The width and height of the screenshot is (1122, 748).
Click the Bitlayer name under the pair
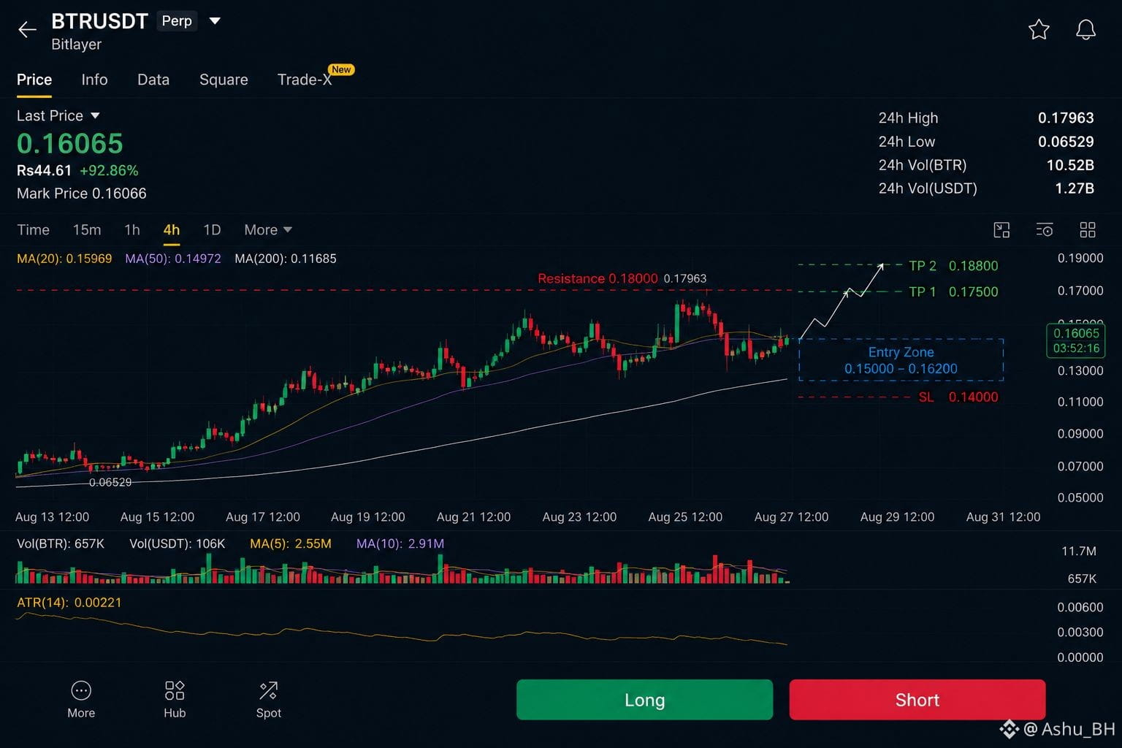coord(77,45)
